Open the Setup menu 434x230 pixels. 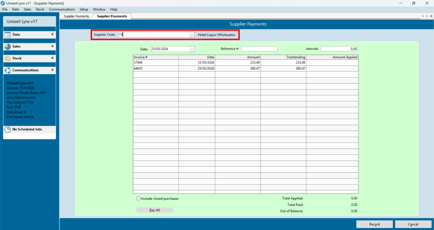pos(84,9)
